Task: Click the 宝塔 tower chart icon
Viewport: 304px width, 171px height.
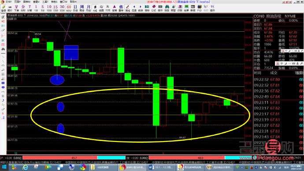Action: point(115,8)
